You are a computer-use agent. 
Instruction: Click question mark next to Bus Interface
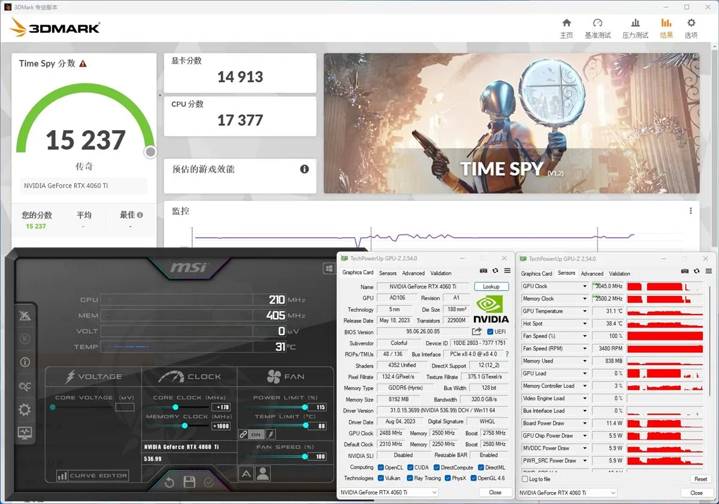tap(507, 354)
